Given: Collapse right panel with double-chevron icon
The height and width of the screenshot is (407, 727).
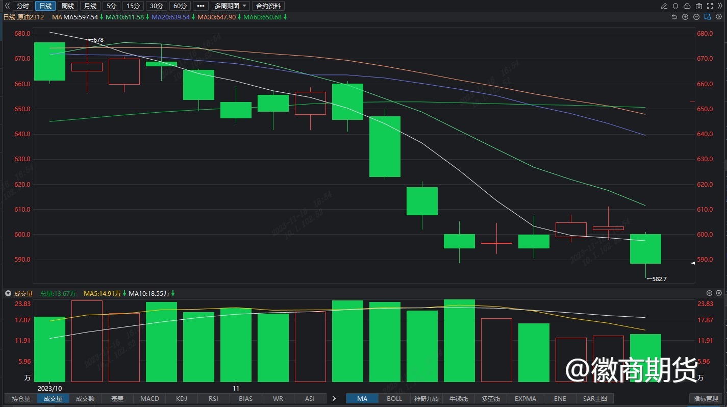Looking at the screenshot, I should coord(721,6).
